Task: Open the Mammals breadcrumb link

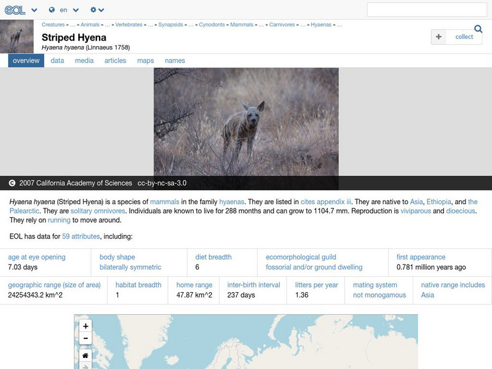Action: click(x=243, y=25)
